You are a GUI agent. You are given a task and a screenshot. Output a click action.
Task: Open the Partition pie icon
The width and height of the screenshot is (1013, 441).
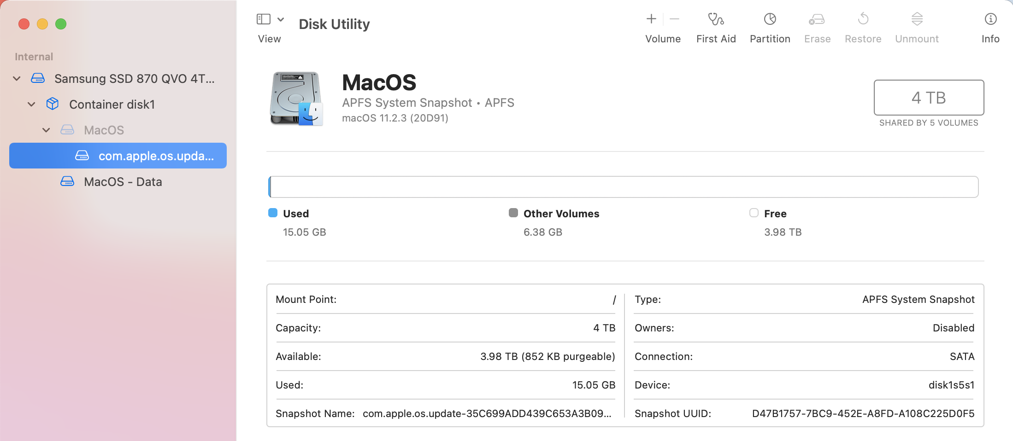[770, 19]
